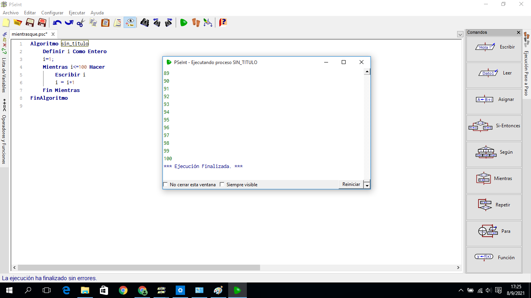The image size is (531, 298).
Task: Open the editor tab list dropdown
Action: pos(460,35)
